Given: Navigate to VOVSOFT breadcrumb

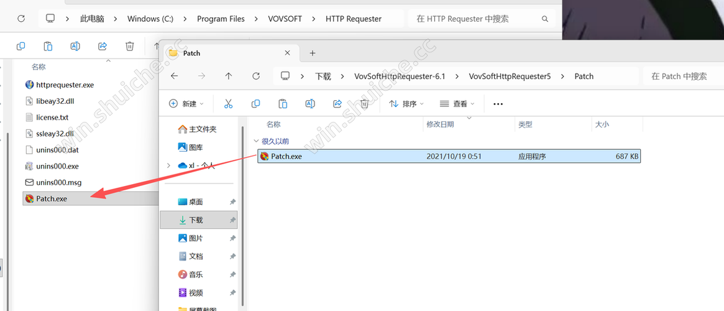Looking at the screenshot, I should [x=285, y=19].
